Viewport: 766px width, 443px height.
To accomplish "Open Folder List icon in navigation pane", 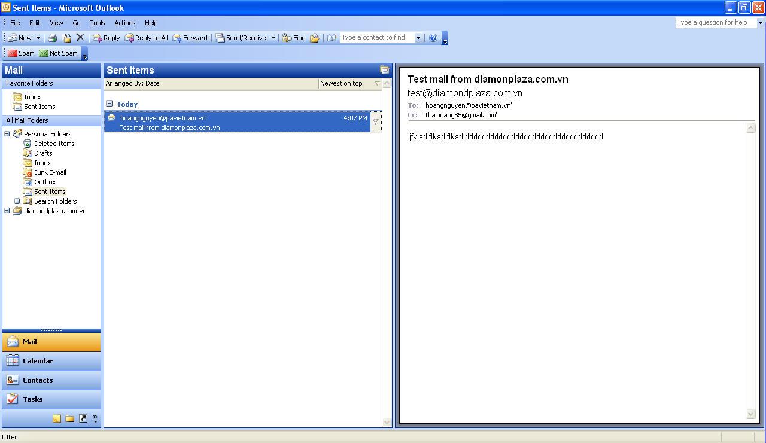I will (x=69, y=418).
